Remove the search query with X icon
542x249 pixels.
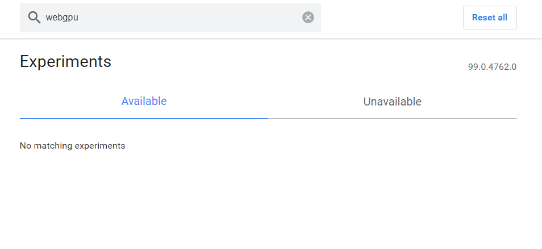coord(308,18)
